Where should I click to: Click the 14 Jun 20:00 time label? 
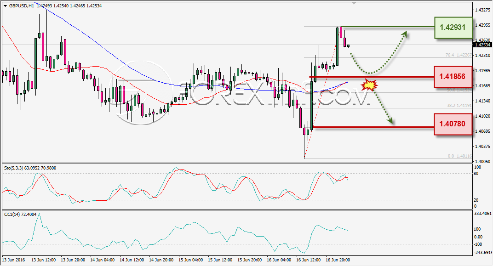coord(161,260)
